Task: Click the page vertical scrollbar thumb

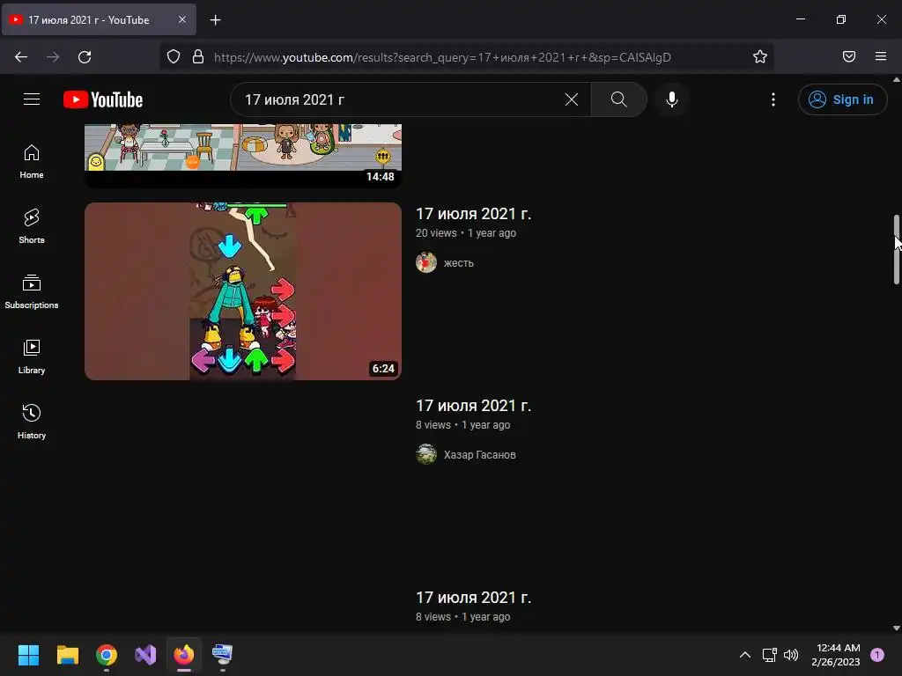Action: click(896, 249)
